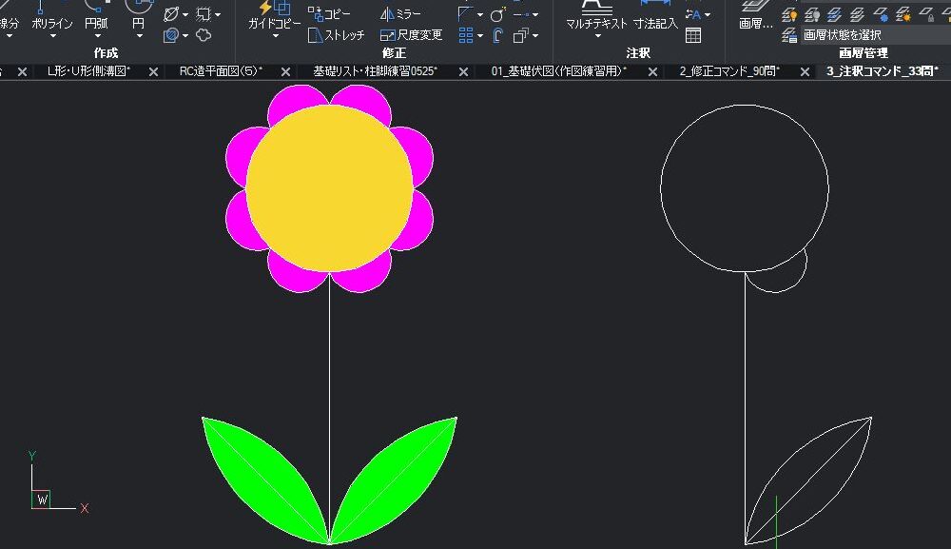Close the RC造平面図(5) tab

pos(285,71)
